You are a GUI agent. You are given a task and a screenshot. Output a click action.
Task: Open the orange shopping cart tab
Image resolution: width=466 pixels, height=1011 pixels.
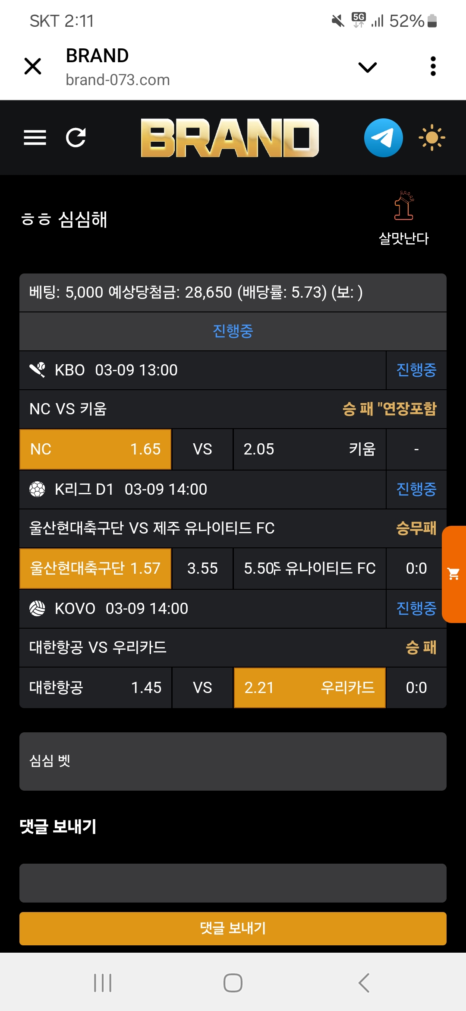[x=454, y=574]
